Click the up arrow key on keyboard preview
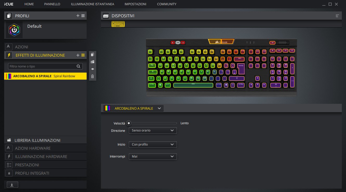This screenshot has height=192, width=346. 257,78
